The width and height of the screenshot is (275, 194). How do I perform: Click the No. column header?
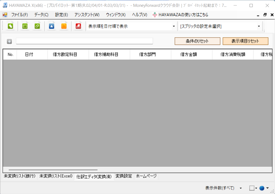coord(10,55)
